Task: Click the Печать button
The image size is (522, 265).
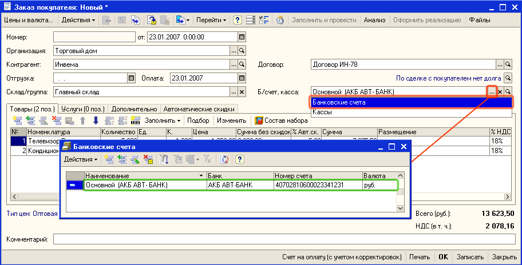Action: [420, 257]
